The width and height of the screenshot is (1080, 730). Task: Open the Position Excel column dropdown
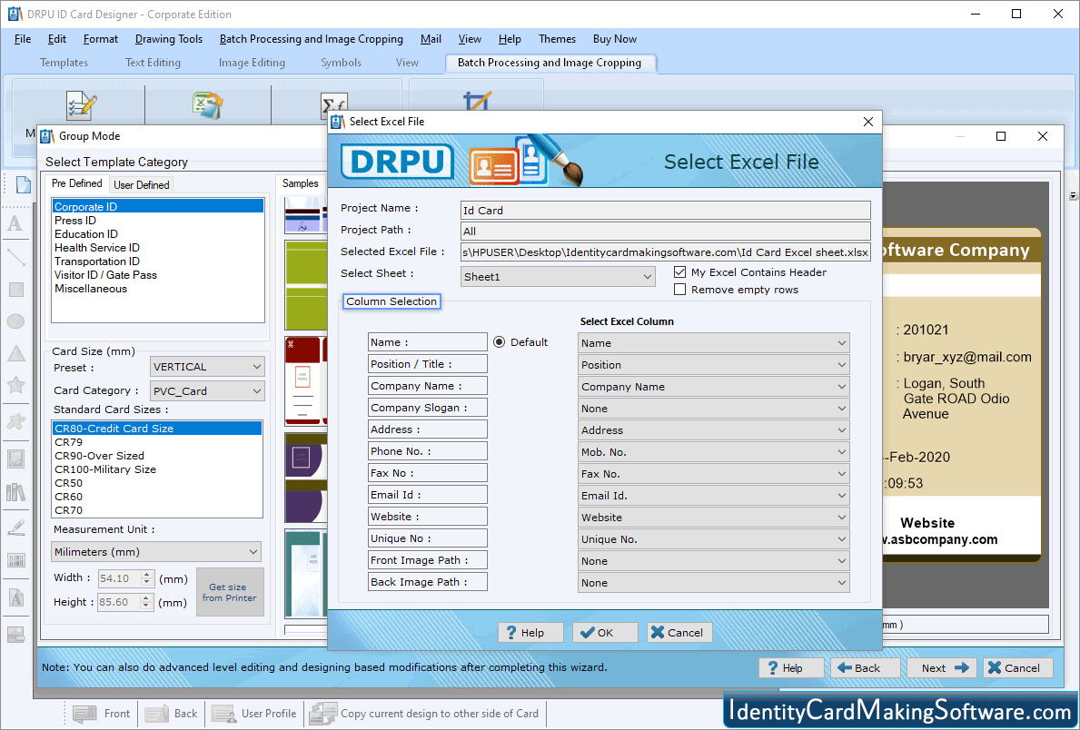(714, 365)
